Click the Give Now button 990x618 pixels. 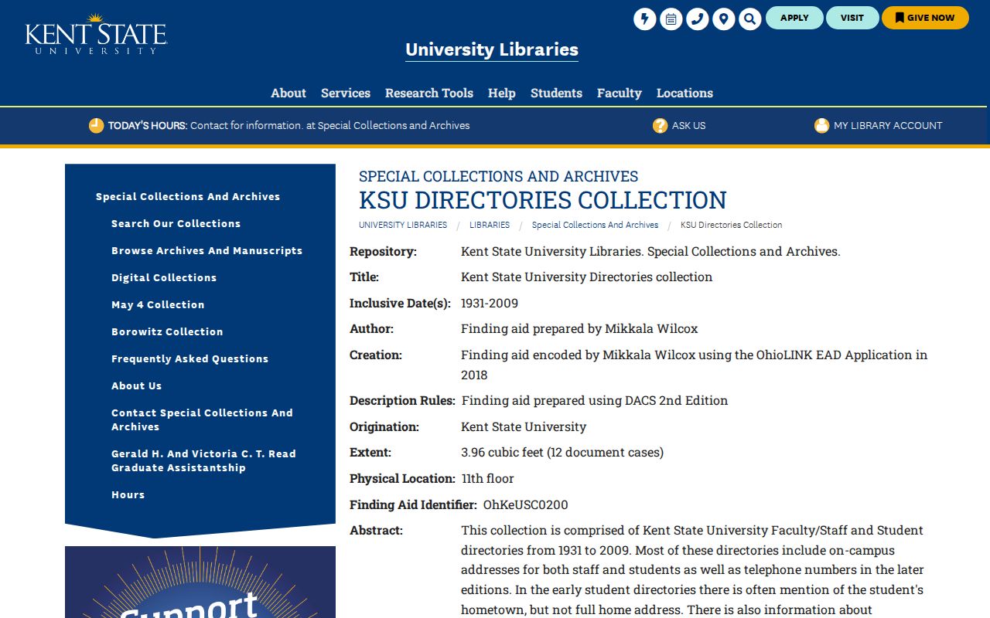925,18
